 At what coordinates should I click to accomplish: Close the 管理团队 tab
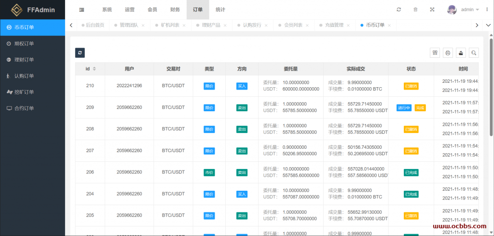143,26
